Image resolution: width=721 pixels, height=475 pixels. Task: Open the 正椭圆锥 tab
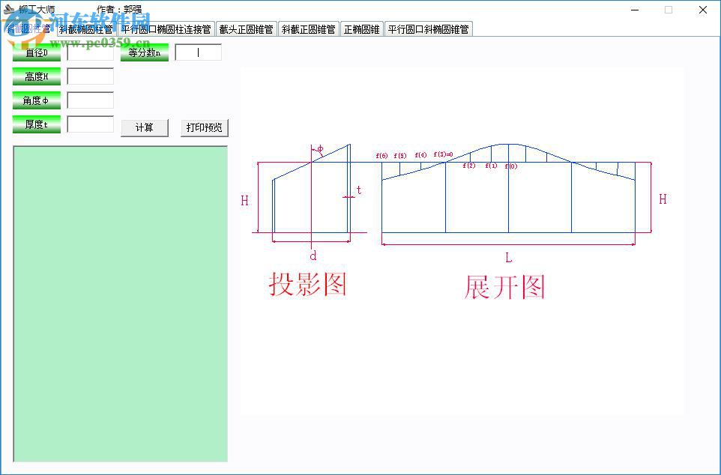point(362,28)
